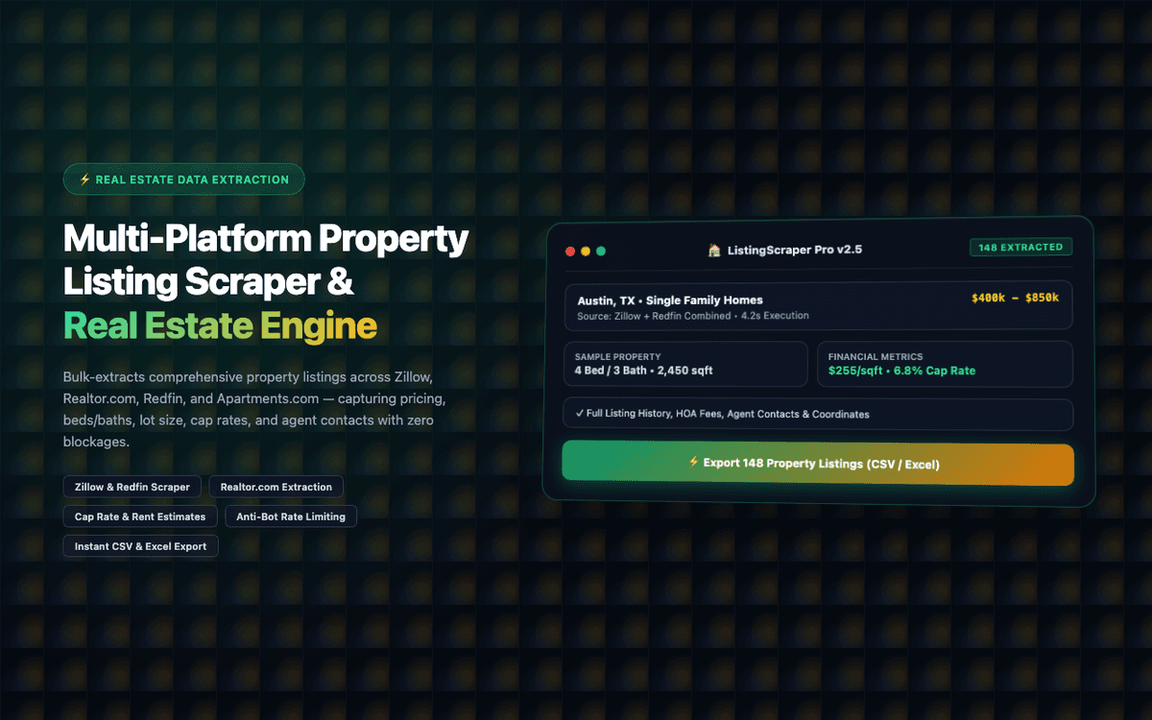Image resolution: width=1152 pixels, height=720 pixels.
Task: Open the Financial Metrics card
Action: click(945, 364)
